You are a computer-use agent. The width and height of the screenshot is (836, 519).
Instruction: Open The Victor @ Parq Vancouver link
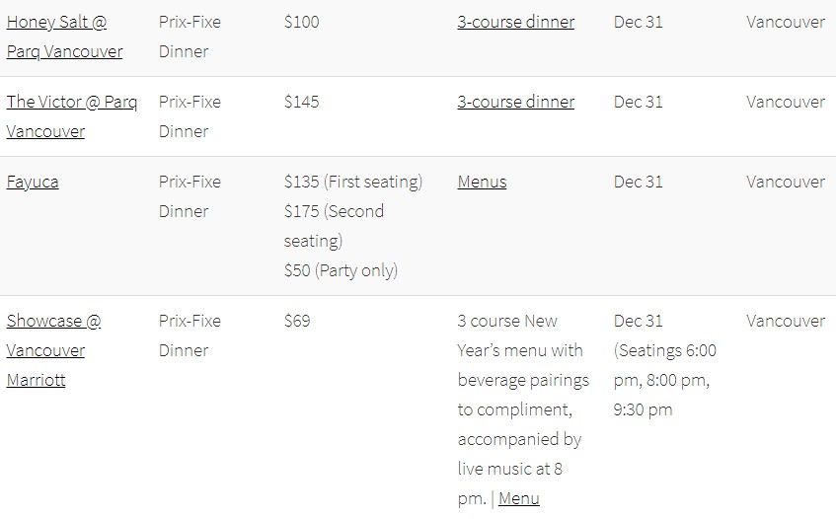click(71, 116)
